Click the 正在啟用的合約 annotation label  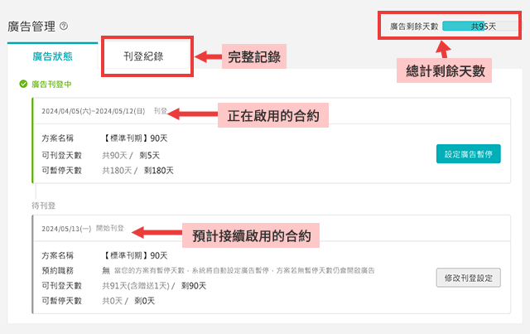(273, 116)
